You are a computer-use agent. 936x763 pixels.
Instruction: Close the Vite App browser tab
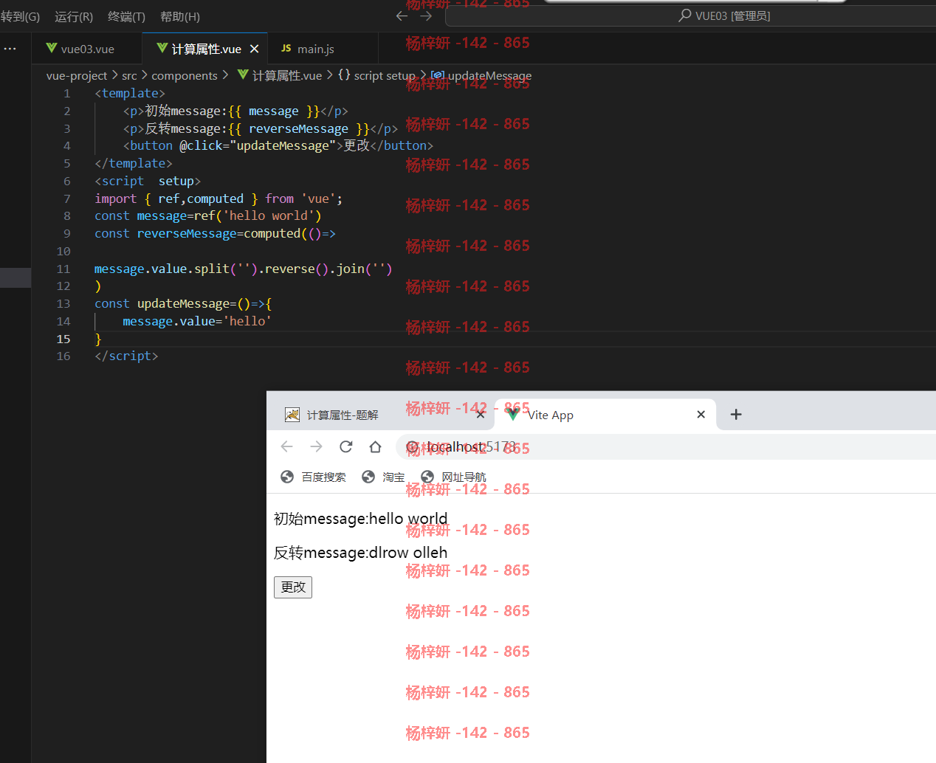point(701,415)
